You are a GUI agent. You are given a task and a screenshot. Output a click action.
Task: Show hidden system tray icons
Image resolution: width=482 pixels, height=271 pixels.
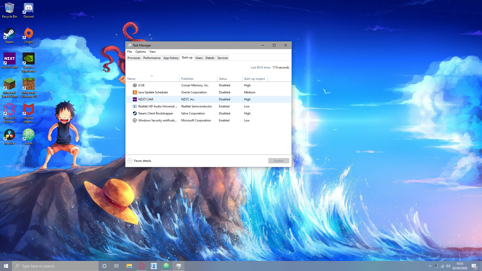pyautogui.click(x=430, y=266)
